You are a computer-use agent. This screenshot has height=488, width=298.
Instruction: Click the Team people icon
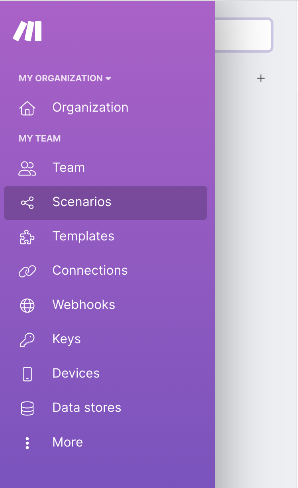click(27, 168)
